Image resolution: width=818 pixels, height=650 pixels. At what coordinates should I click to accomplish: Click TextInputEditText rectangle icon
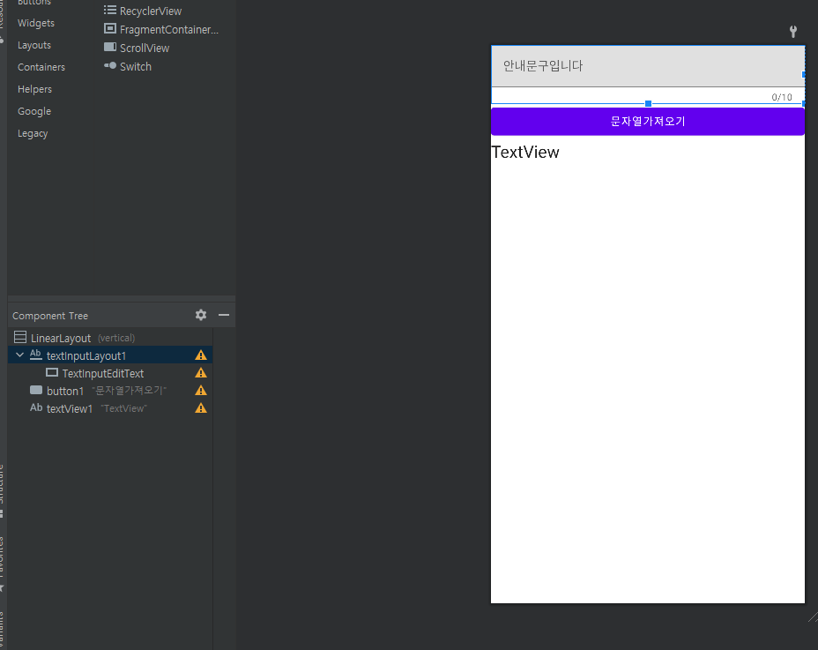52,373
